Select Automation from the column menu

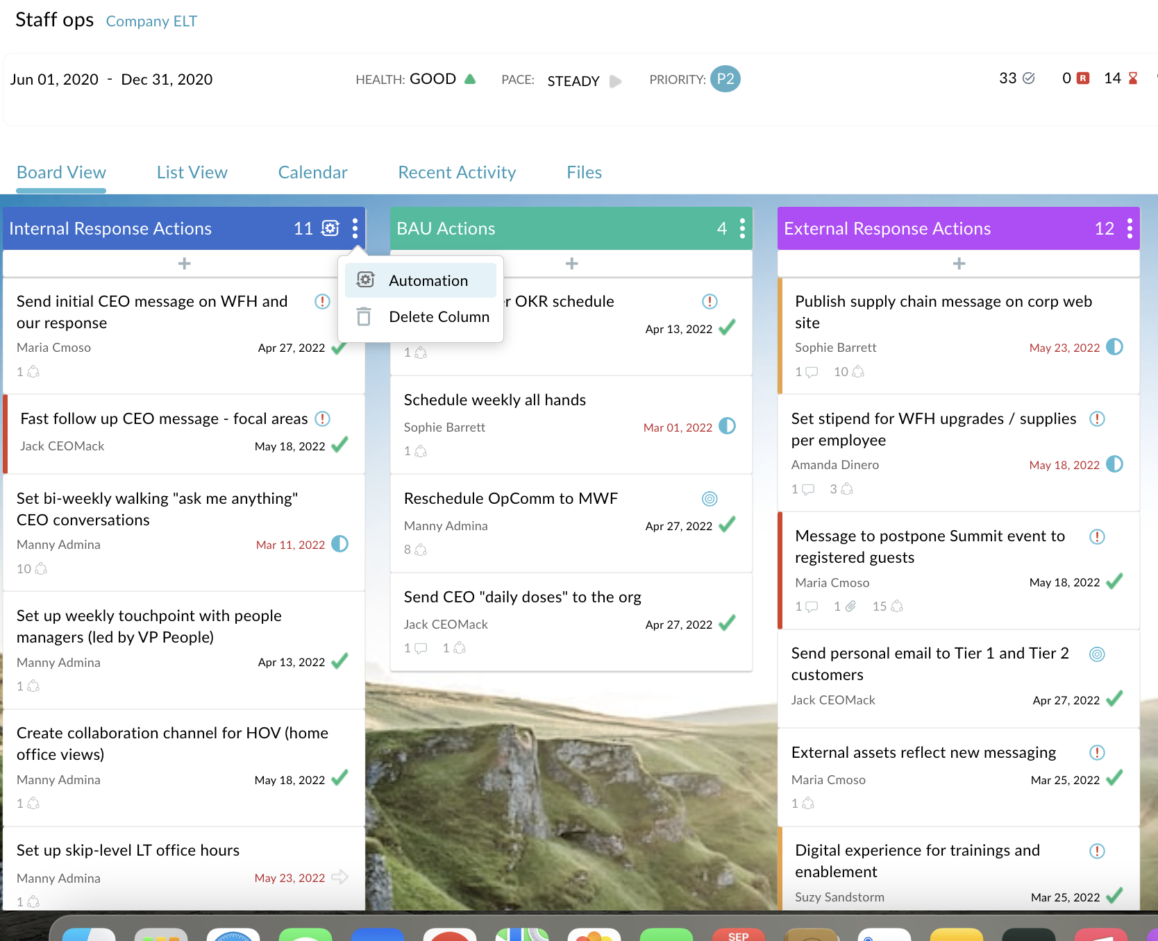click(x=421, y=280)
